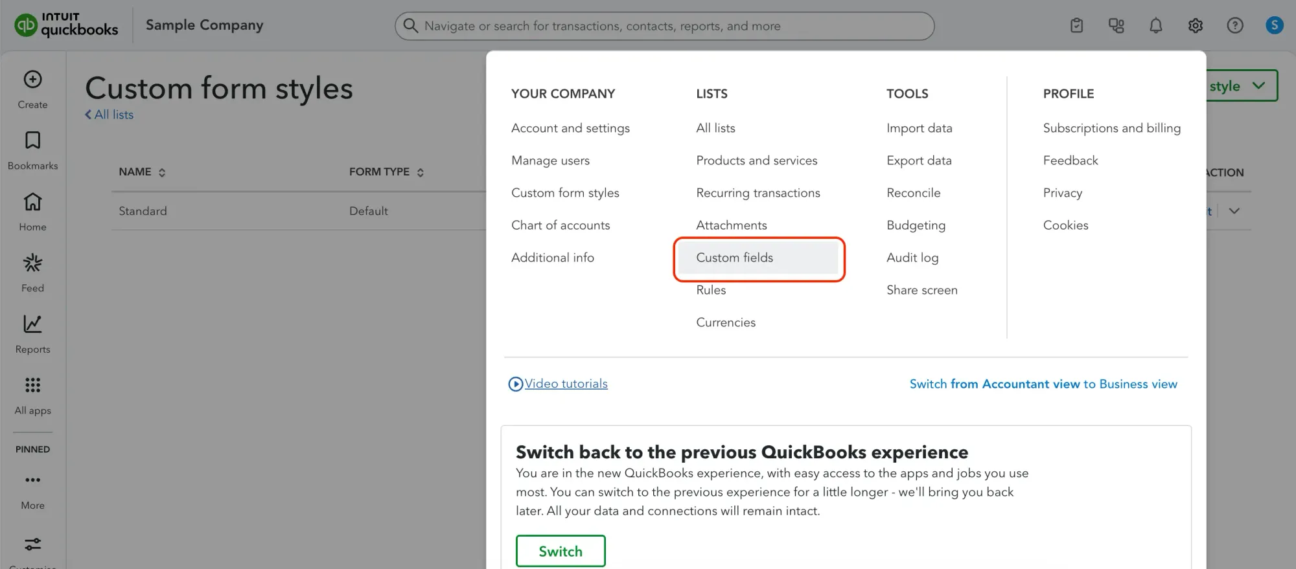Viewport: 1296px width, 569px height.
Task: Click the More ellipsis under Pinned
Action: pos(32,488)
